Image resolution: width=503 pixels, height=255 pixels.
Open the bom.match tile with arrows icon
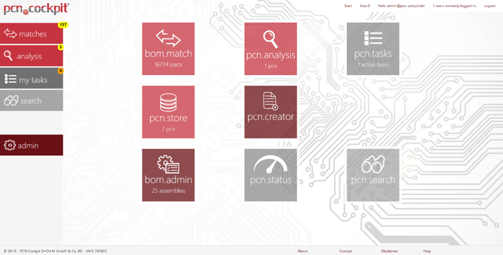pyautogui.click(x=168, y=49)
